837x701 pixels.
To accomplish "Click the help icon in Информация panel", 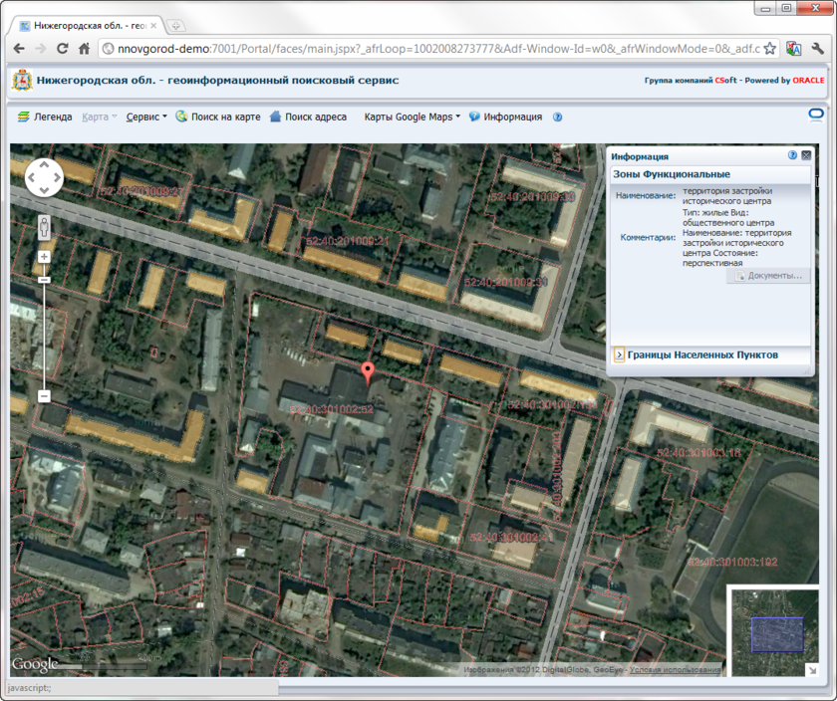I will coord(793,156).
